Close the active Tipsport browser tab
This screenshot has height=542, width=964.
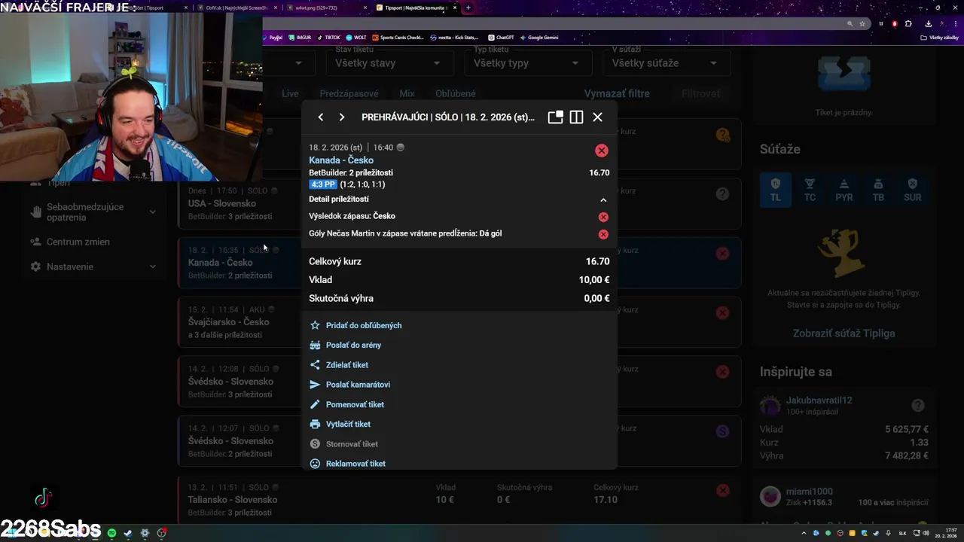[455, 8]
